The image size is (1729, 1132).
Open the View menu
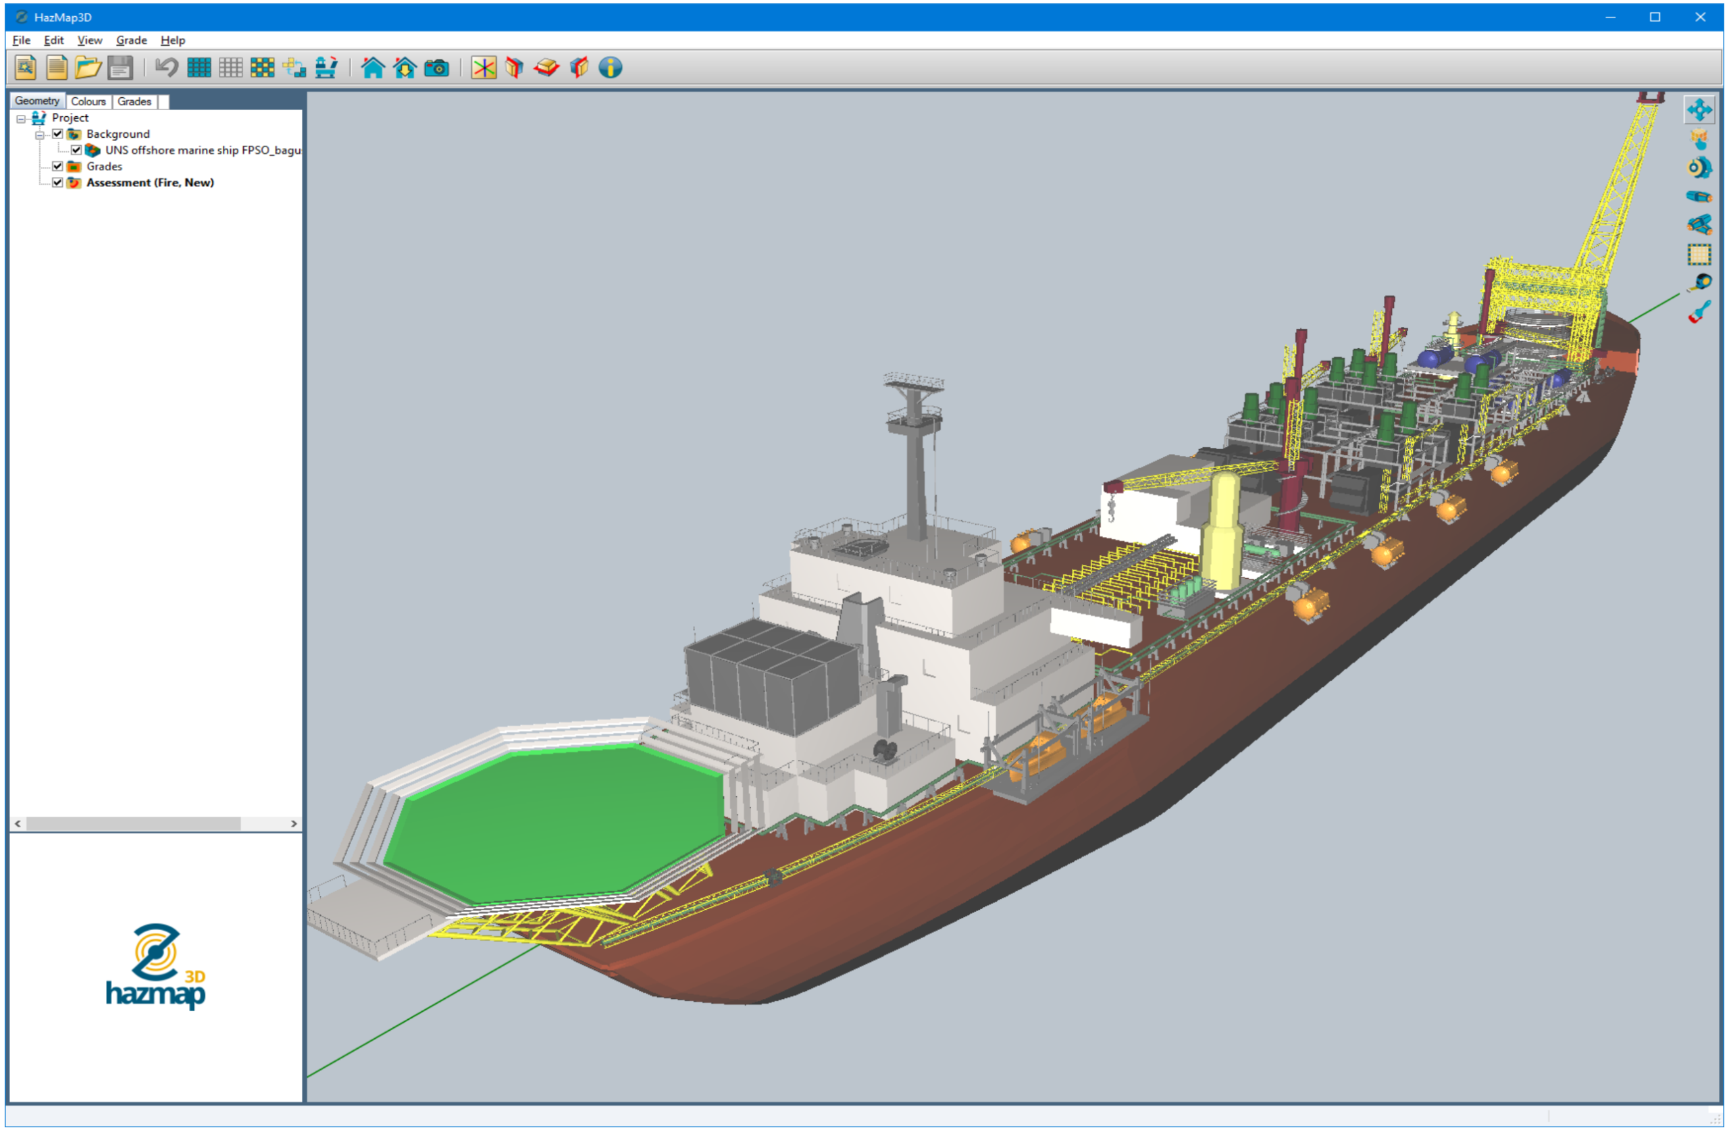tap(89, 40)
